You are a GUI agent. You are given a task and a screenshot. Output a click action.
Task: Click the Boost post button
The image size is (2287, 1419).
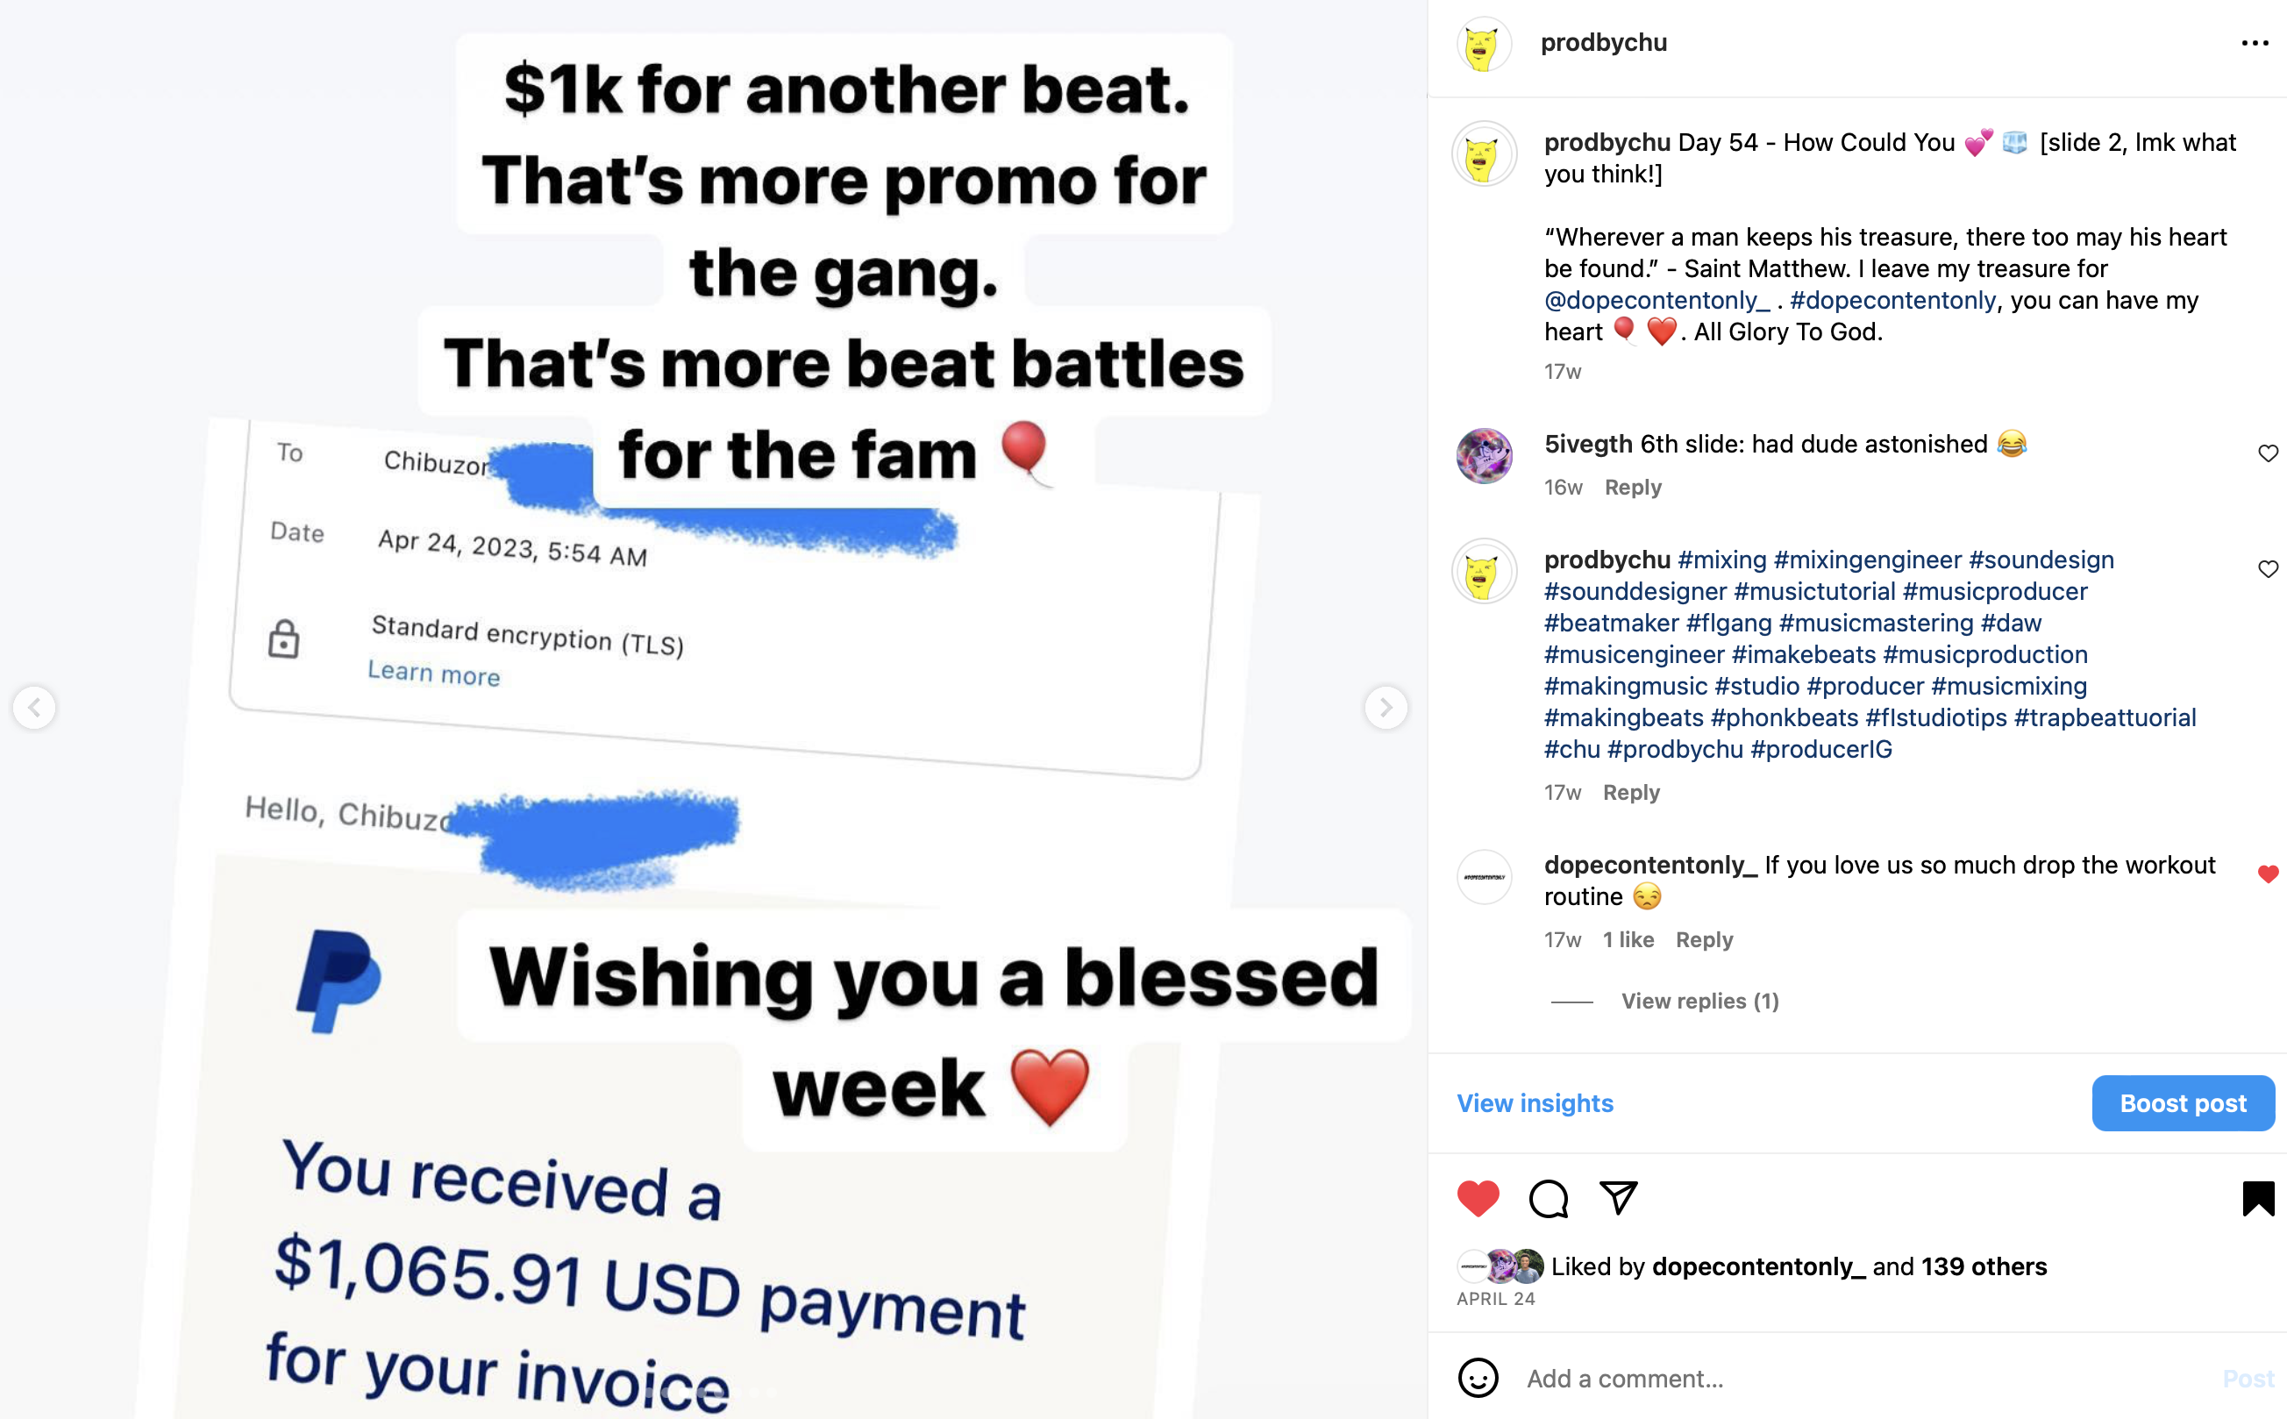tap(2183, 1103)
